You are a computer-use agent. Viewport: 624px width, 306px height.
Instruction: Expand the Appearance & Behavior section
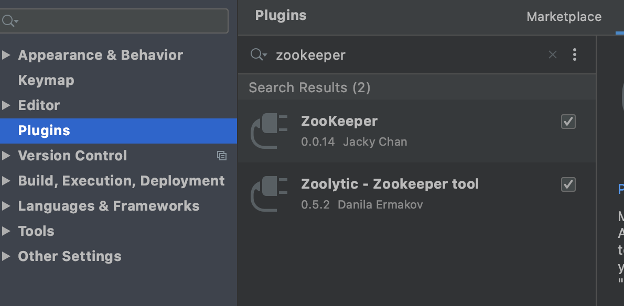[6, 55]
